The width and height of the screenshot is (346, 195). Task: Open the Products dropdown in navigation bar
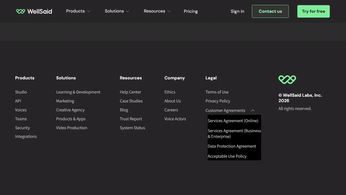(x=78, y=11)
